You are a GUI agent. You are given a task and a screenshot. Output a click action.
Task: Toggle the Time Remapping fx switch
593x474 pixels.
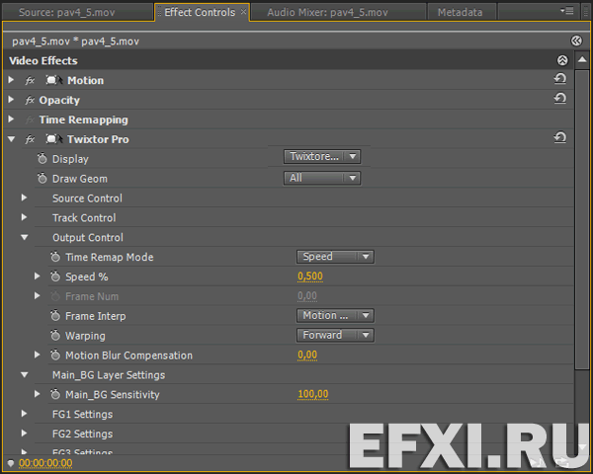tap(30, 119)
